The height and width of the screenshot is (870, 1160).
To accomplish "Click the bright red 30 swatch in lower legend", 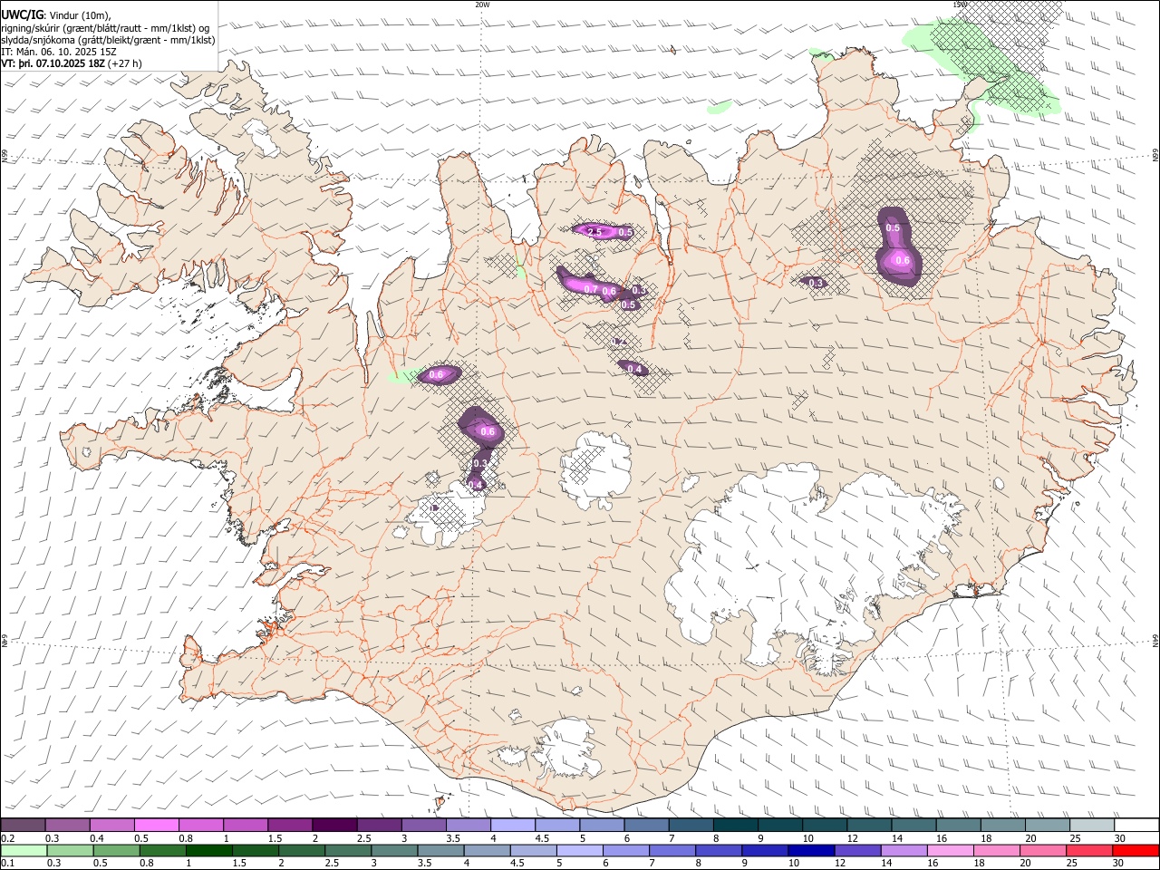I will tap(1136, 850).
